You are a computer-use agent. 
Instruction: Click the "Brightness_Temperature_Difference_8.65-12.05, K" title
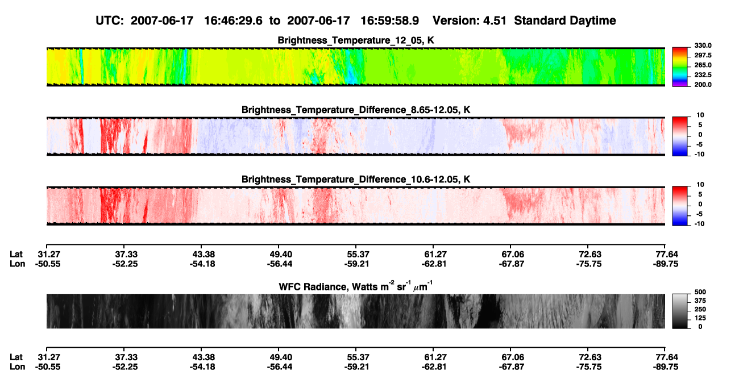[x=356, y=110]
